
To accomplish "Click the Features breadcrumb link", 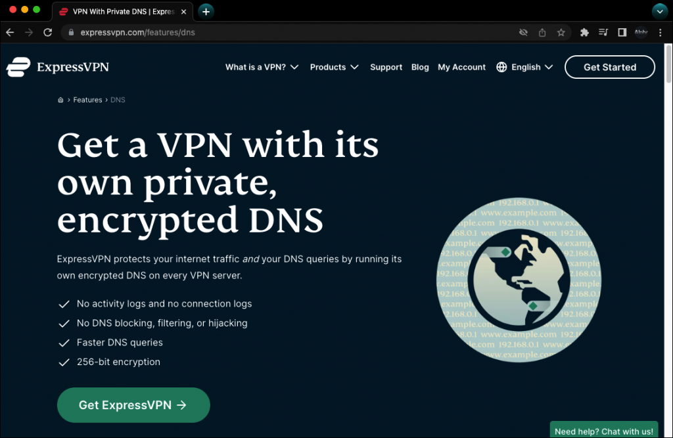I will tap(87, 100).
